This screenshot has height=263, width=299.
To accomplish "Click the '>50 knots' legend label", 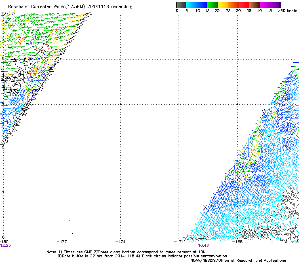I will click(x=287, y=11).
